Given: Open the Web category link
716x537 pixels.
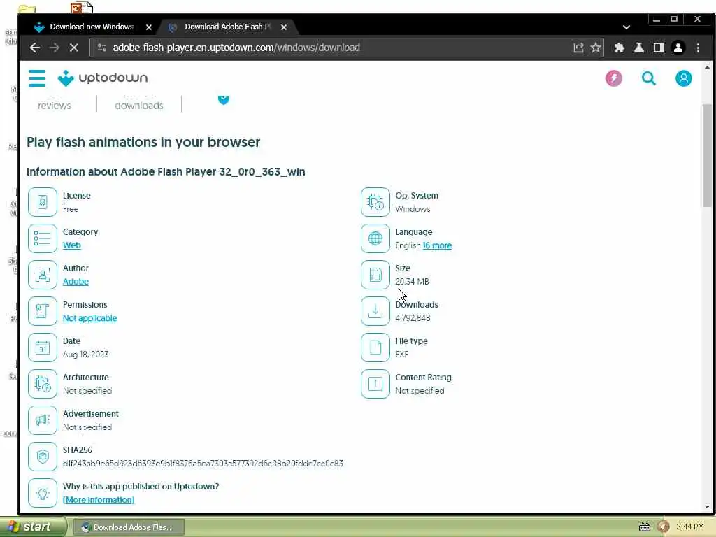Looking at the screenshot, I should pos(72,245).
